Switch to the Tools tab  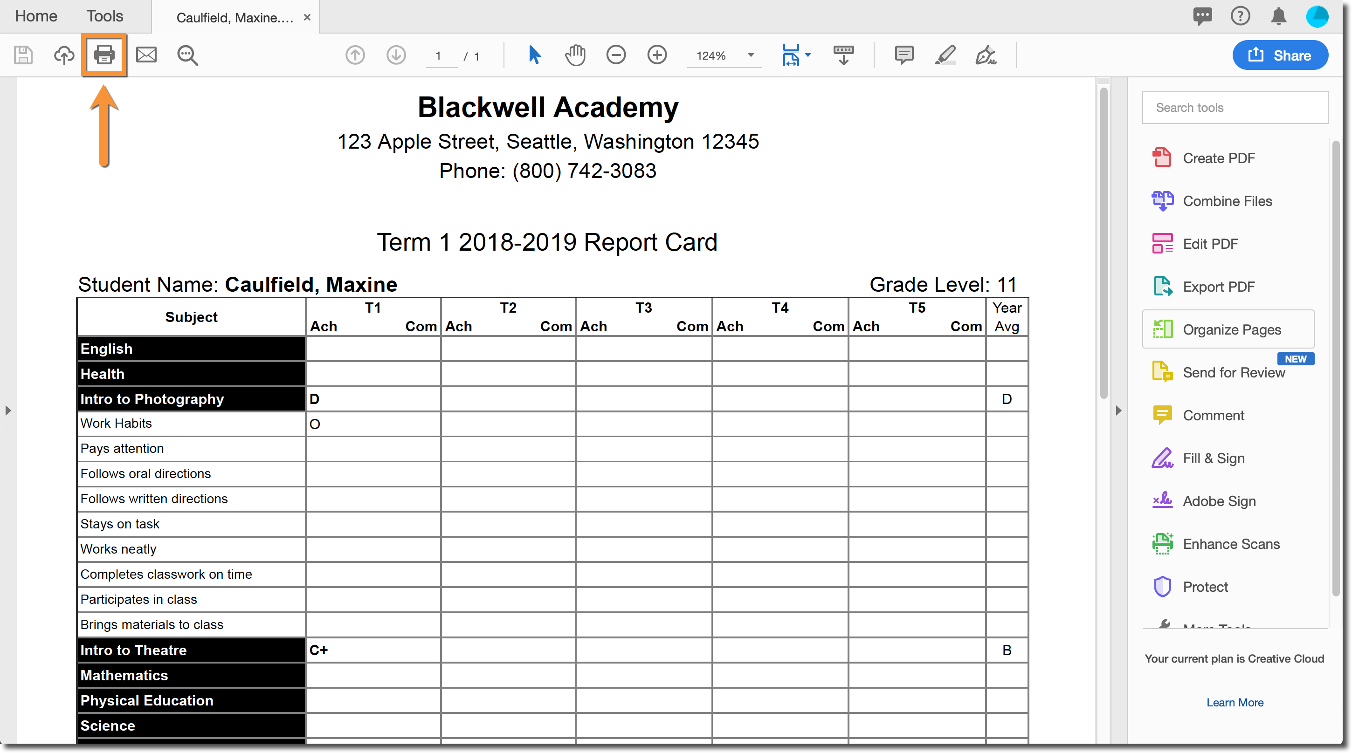click(104, 16)
